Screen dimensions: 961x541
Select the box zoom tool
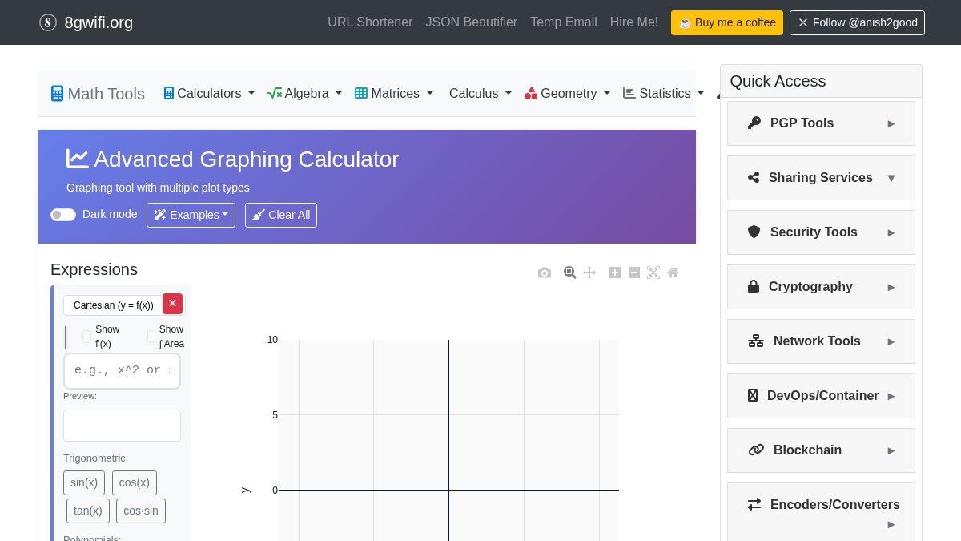[570, 273]
